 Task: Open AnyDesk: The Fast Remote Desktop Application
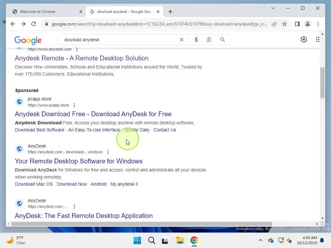84,216
